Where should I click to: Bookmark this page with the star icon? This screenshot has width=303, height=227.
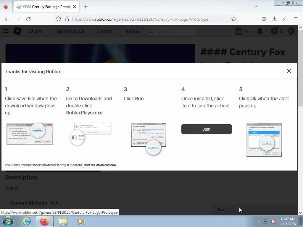tap(234, 19)
